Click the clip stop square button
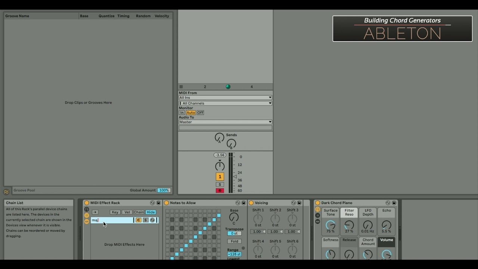The height and width of the screenshot is (269, 478). click(x=181, y=87)
